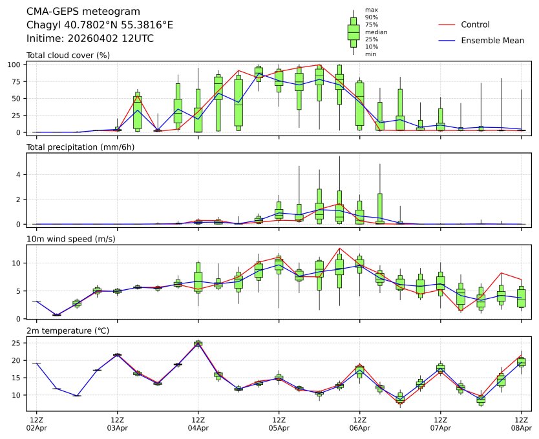Click the Chagyl location coordinates text
Screen dimensions: 539x439
(x=100, y=25)
